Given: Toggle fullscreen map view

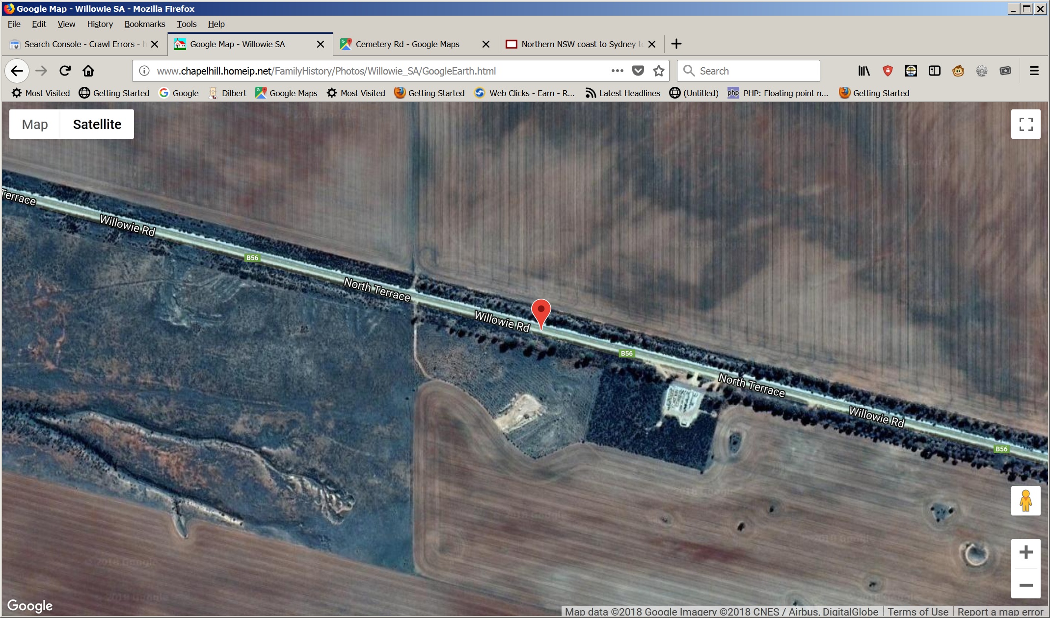Looking at the screenshot, I should click(x=1025, y=124).
